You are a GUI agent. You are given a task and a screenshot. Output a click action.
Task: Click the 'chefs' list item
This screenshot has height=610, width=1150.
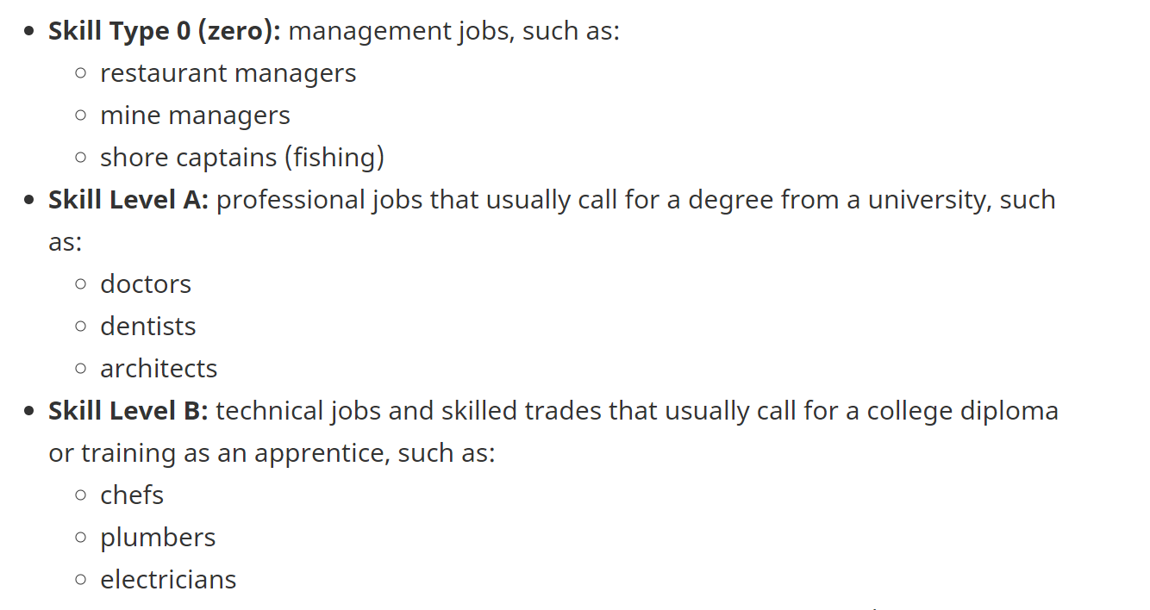pyautogui.click(x=132, y=495)
